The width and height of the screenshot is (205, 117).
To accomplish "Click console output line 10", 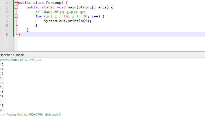I will click(x=2, y=64).
